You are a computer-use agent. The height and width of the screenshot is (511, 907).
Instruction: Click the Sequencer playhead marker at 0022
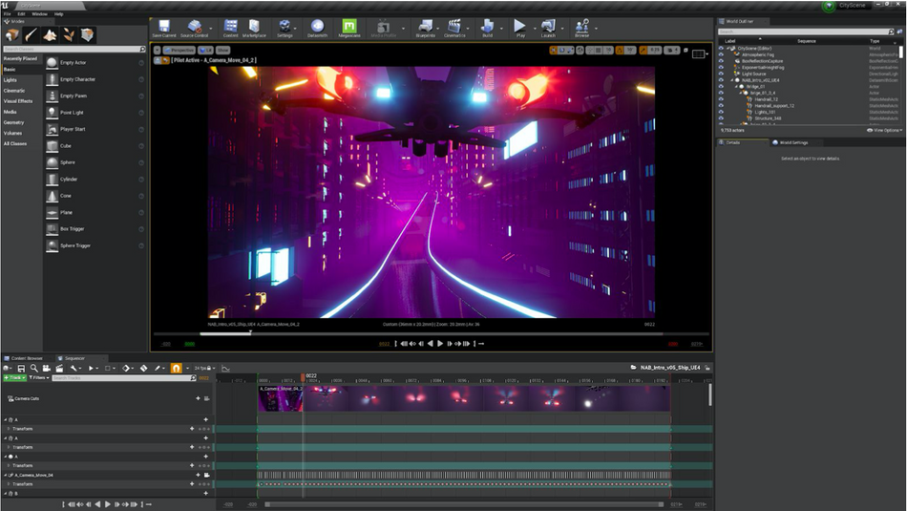pos(303,376)
